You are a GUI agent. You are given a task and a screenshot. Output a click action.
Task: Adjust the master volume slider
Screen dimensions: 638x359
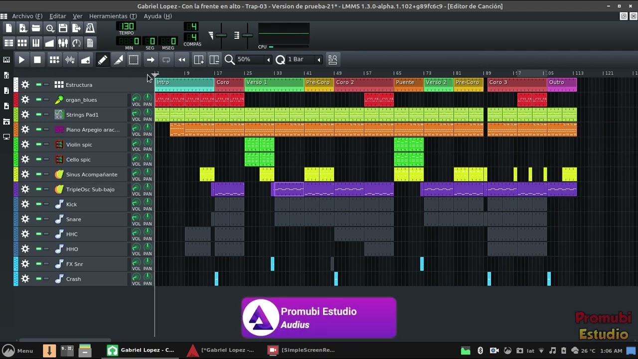[221, 35]
